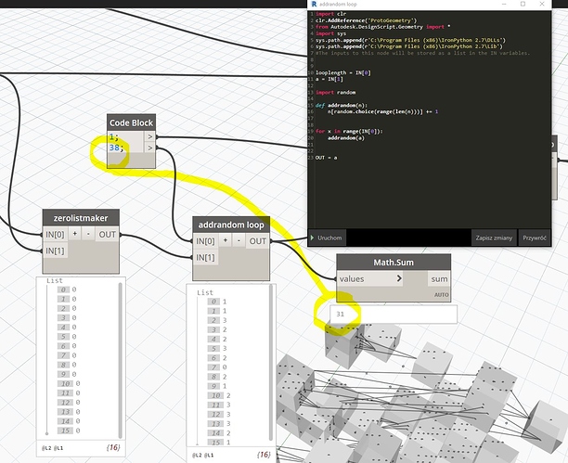Image resolution: width=568 pixels, height=463 pixels.
Task: Click the IN[1] port on zerolistmaker
Action: coord(55,251)
